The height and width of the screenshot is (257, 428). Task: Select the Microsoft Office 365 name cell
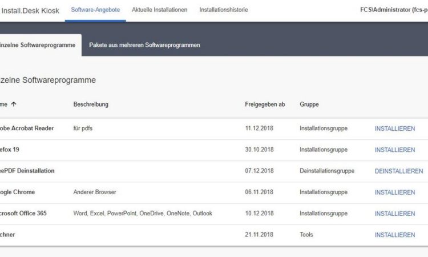click(x=23, y=213)
